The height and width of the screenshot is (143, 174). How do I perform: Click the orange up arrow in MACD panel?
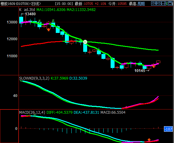coord(149,140)
